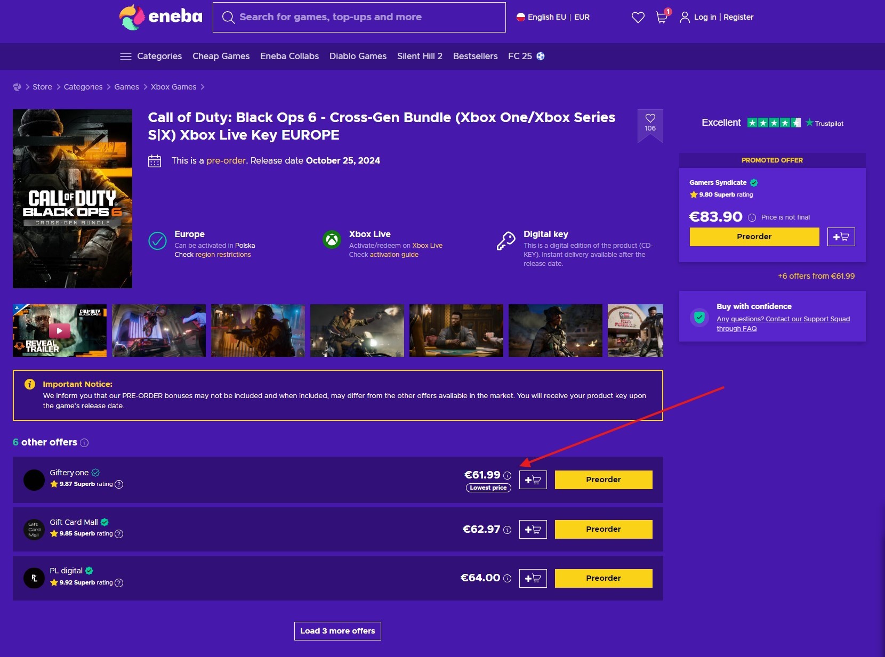Click Gift Card Mall rating help icon
The height and width of the screenshot is (657, 885).
pyautogui.click(x=119, y=534)
